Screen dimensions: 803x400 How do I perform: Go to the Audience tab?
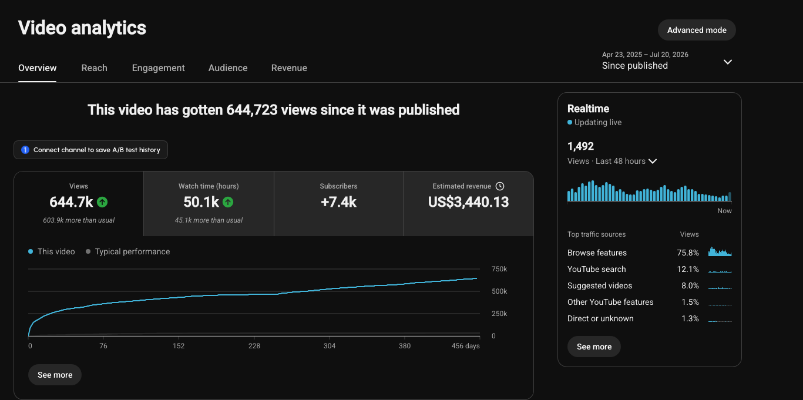click(x=228, y=68)
